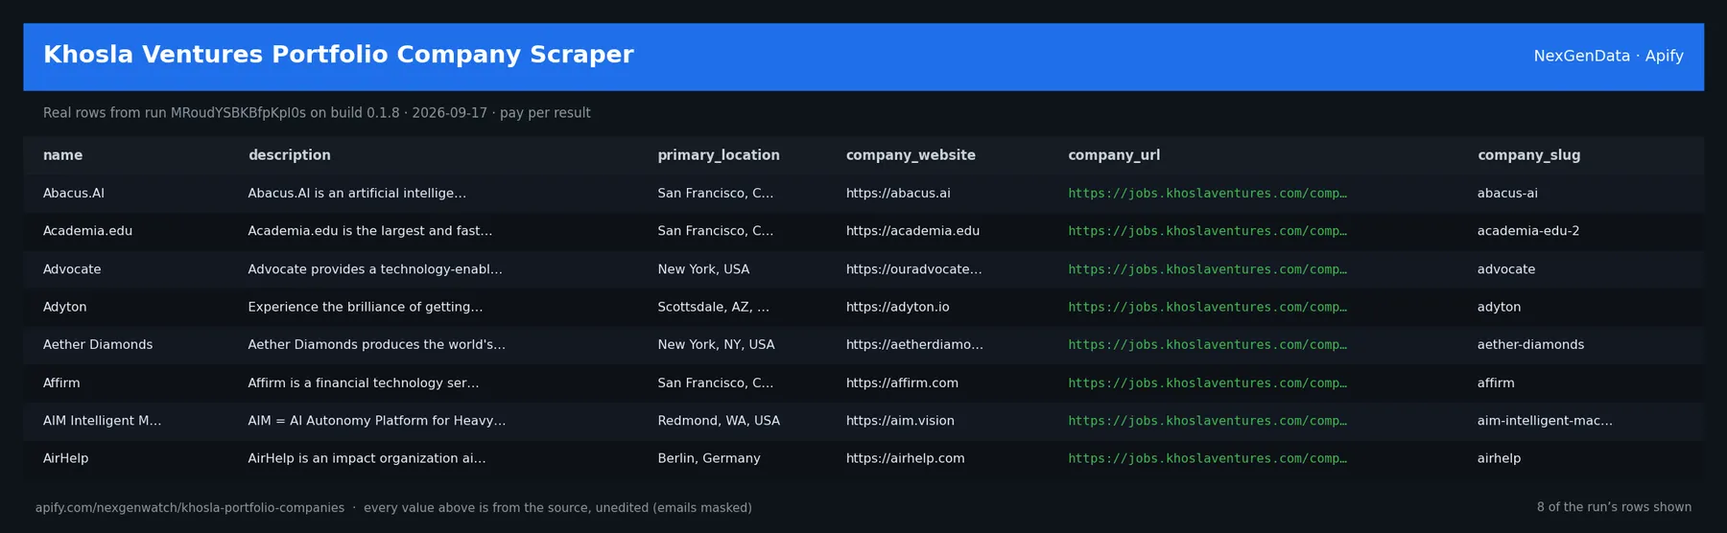Open the Khosla jobs URL in Academia.edu row
Screen dimensions: 1727x533
(1207, 231)
